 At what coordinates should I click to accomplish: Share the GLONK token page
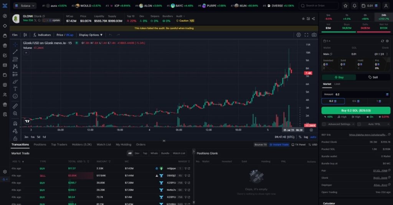click(313, 19)
